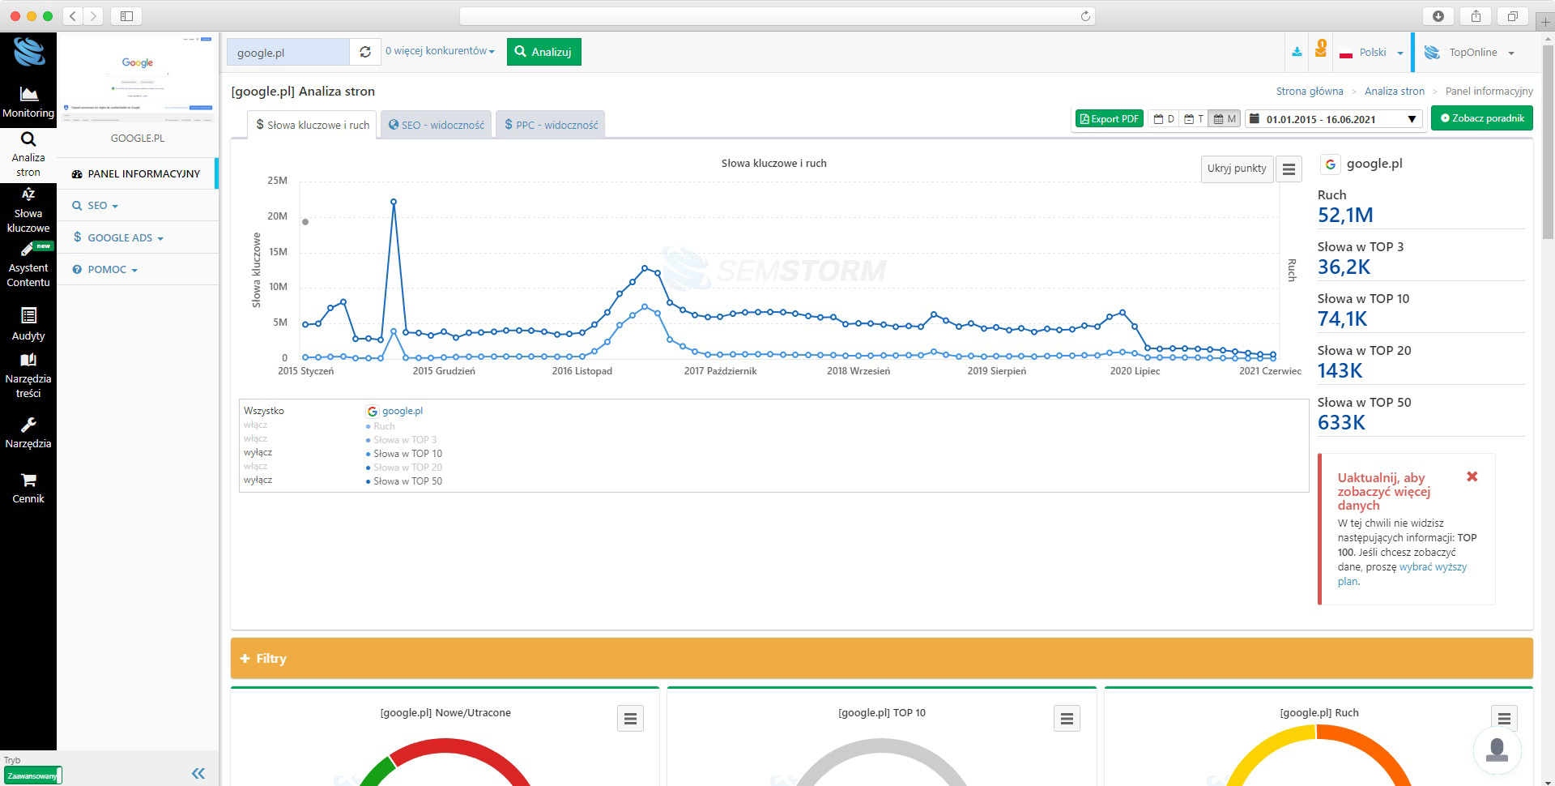Open Narzędzia treści in the sidebar
The height and width of the screenshot is (786, 1555).
28,376
